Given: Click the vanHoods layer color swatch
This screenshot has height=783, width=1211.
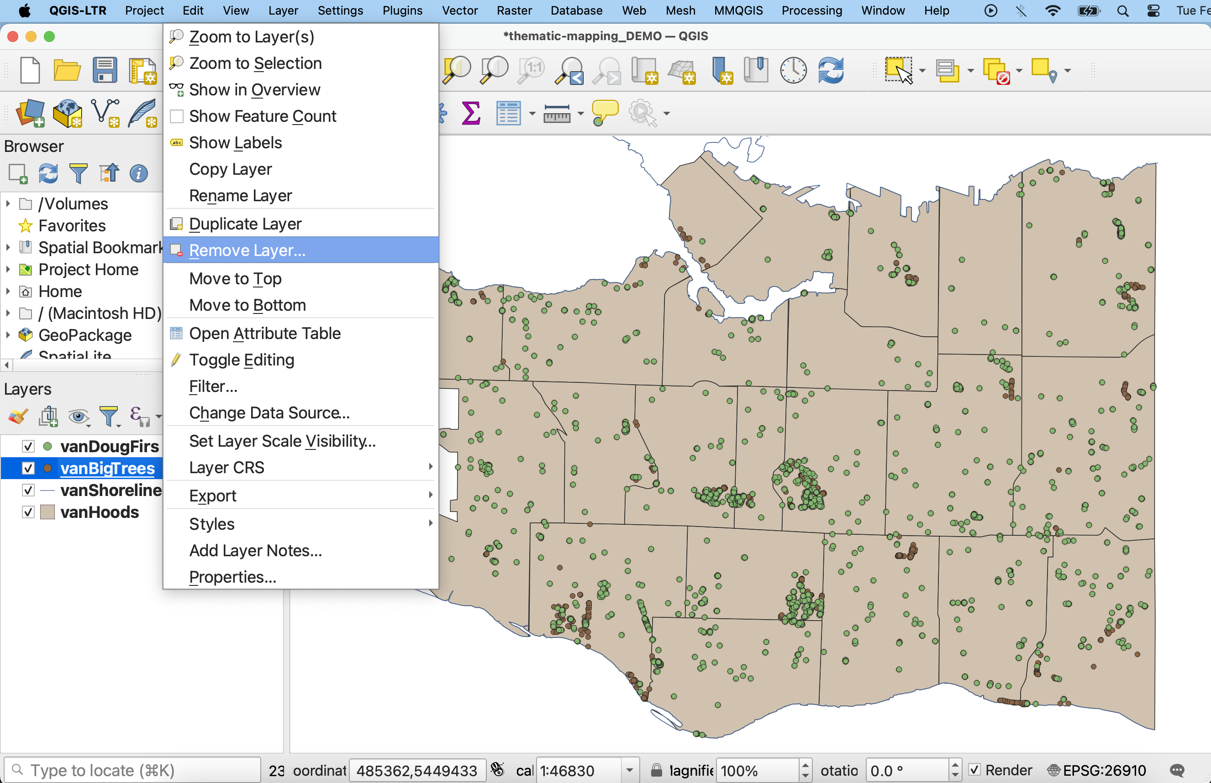Looking at the screenshot, I should pyautogui.click(x=47, y=512).
